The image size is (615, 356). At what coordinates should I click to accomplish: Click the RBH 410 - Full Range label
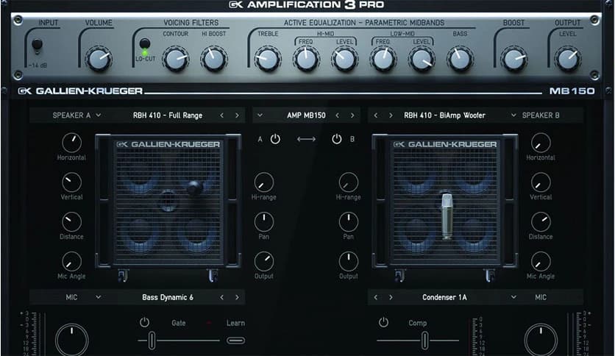[x=168, y=115]
